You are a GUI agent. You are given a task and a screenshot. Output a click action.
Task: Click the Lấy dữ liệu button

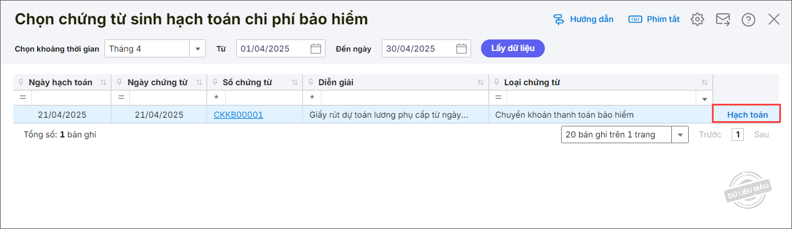point(513,48)
